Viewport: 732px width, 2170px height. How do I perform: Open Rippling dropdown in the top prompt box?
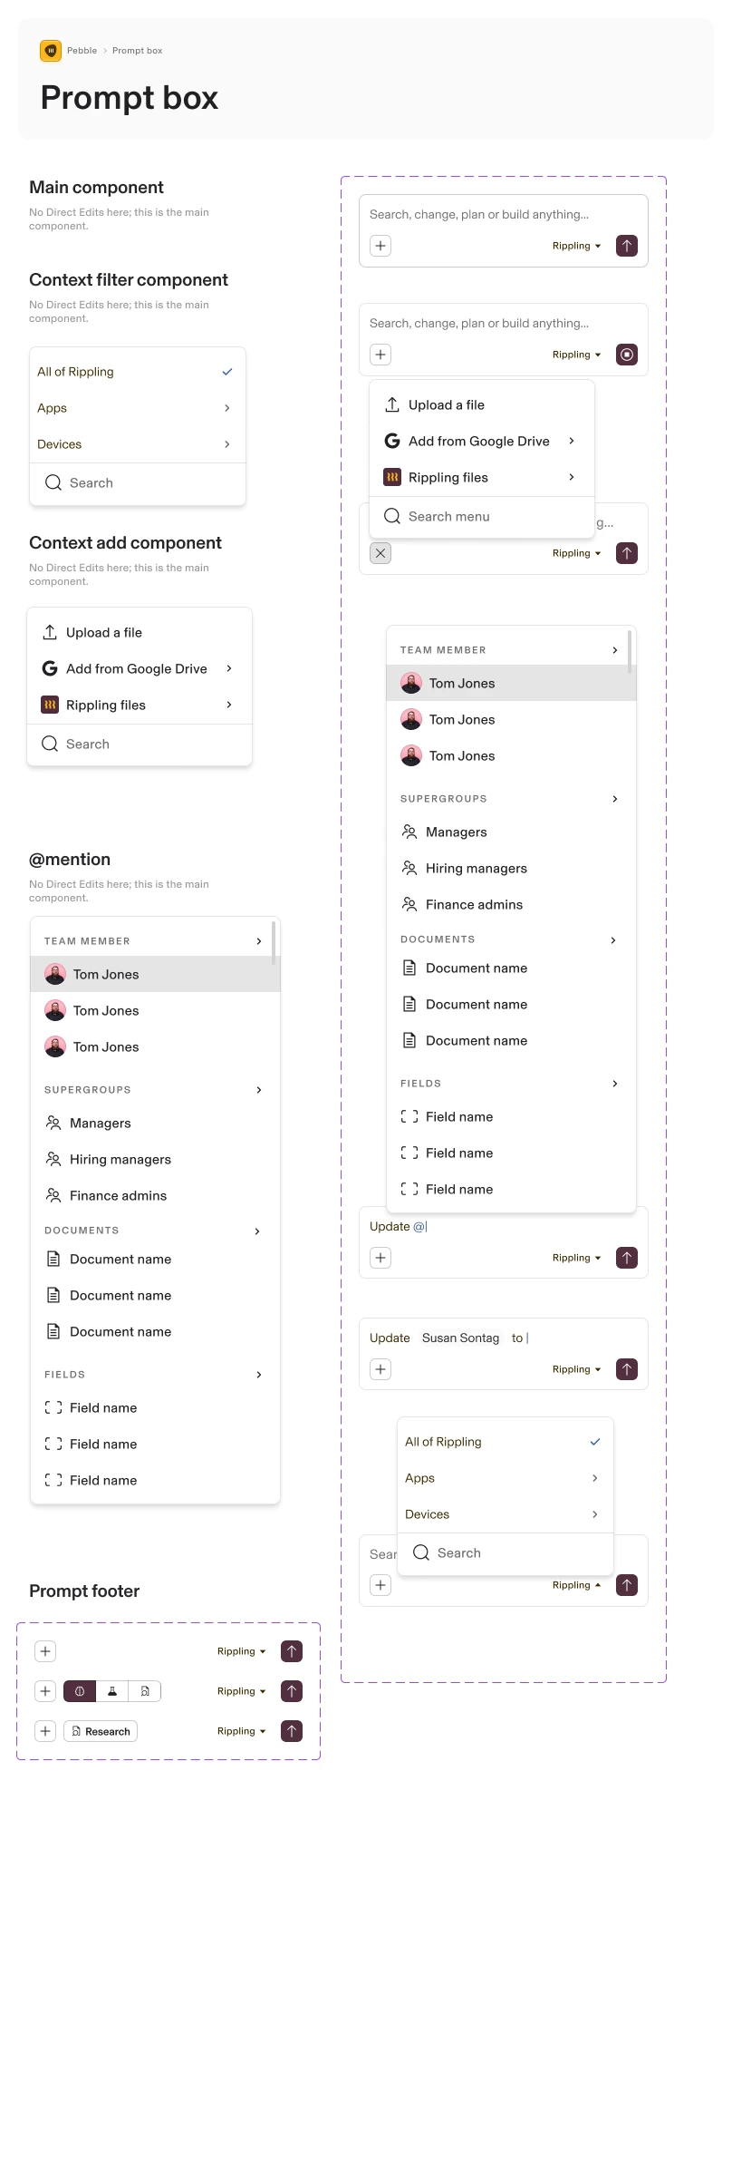[577, 246]
